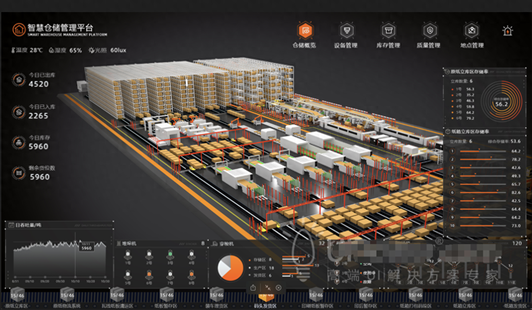The width and height of the screenshot is (532, 310).
Task: Click carton warehouse row 2 bar 78.2
Action: point(483,159)
